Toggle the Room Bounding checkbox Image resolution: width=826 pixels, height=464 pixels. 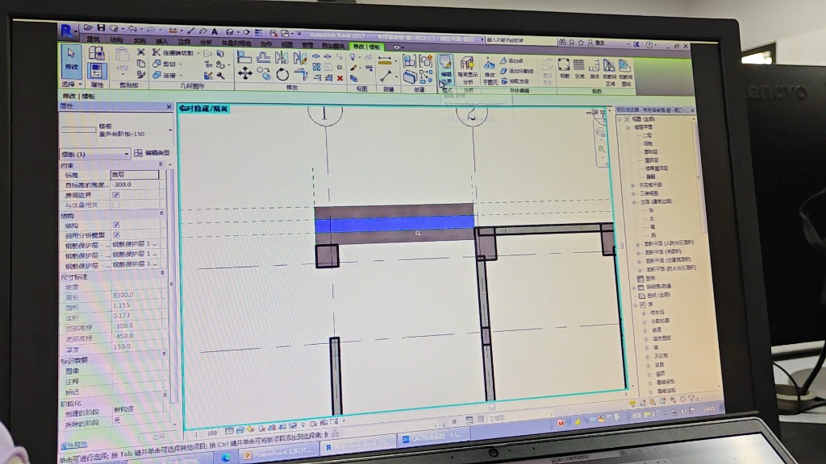115,195
